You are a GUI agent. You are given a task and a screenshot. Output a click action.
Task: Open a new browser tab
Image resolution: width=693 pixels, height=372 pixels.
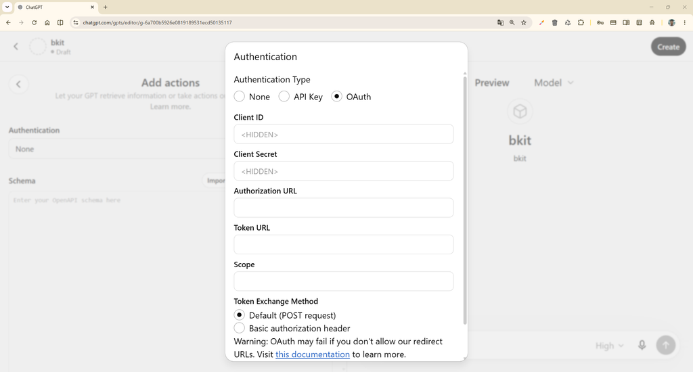coord(105,7)
